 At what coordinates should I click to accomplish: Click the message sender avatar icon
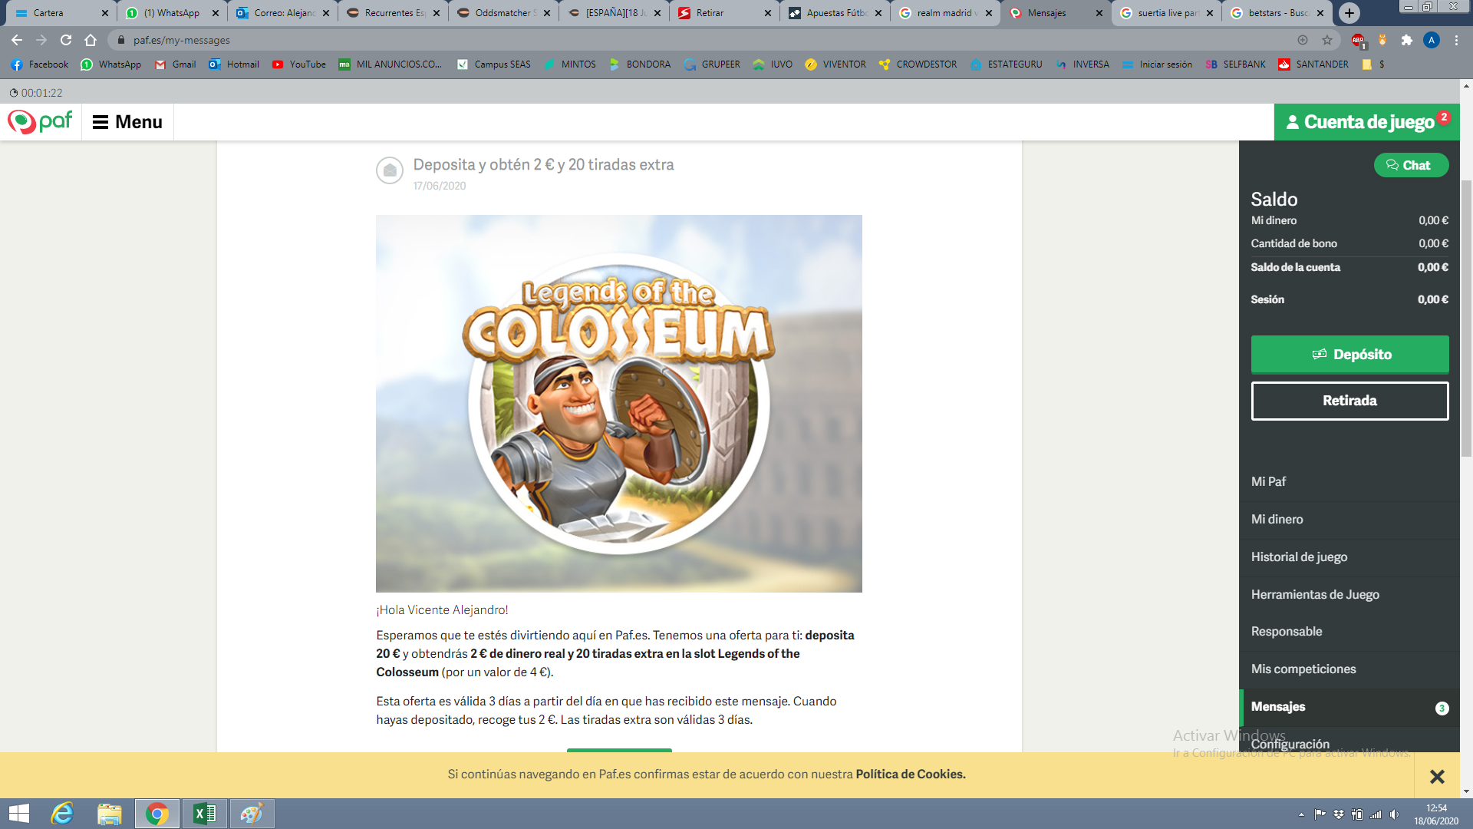pos(390,170)
